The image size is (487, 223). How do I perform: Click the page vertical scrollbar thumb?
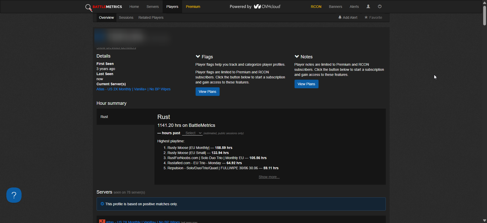[484, 15]
